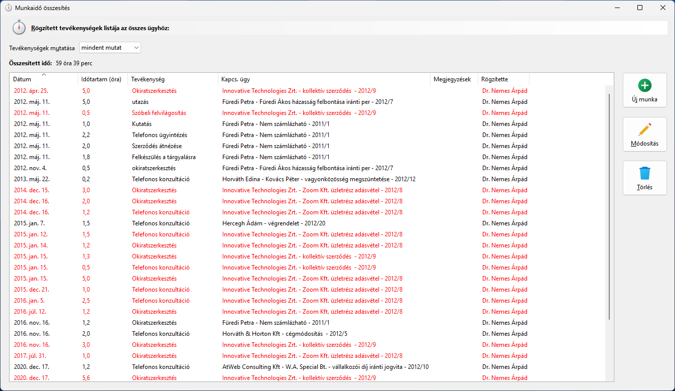Select the 2015. jan. 7. row date

[x=30, y=223]
